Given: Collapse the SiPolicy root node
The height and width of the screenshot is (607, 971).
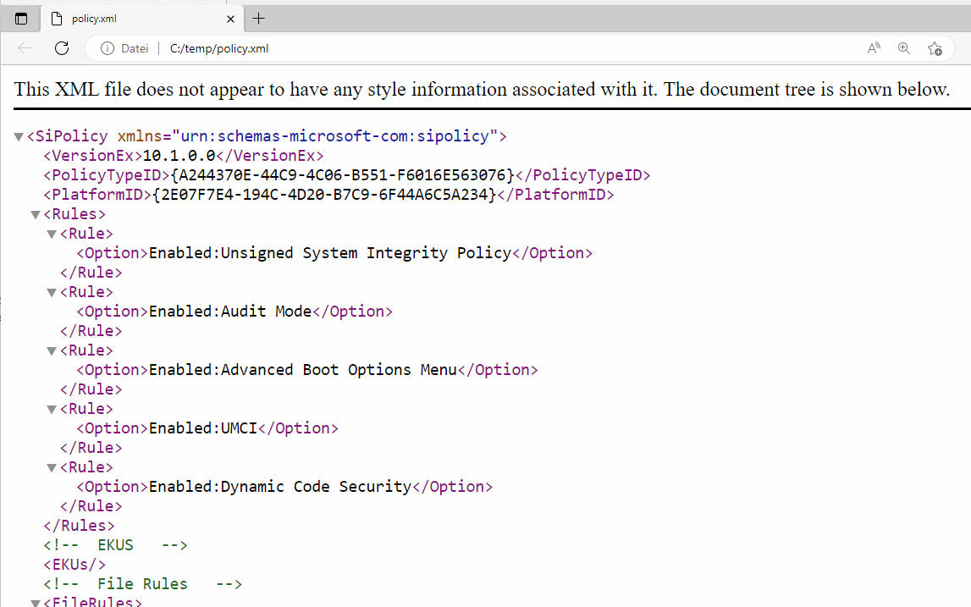Looking at the screenshot, I should pos(18,135).
